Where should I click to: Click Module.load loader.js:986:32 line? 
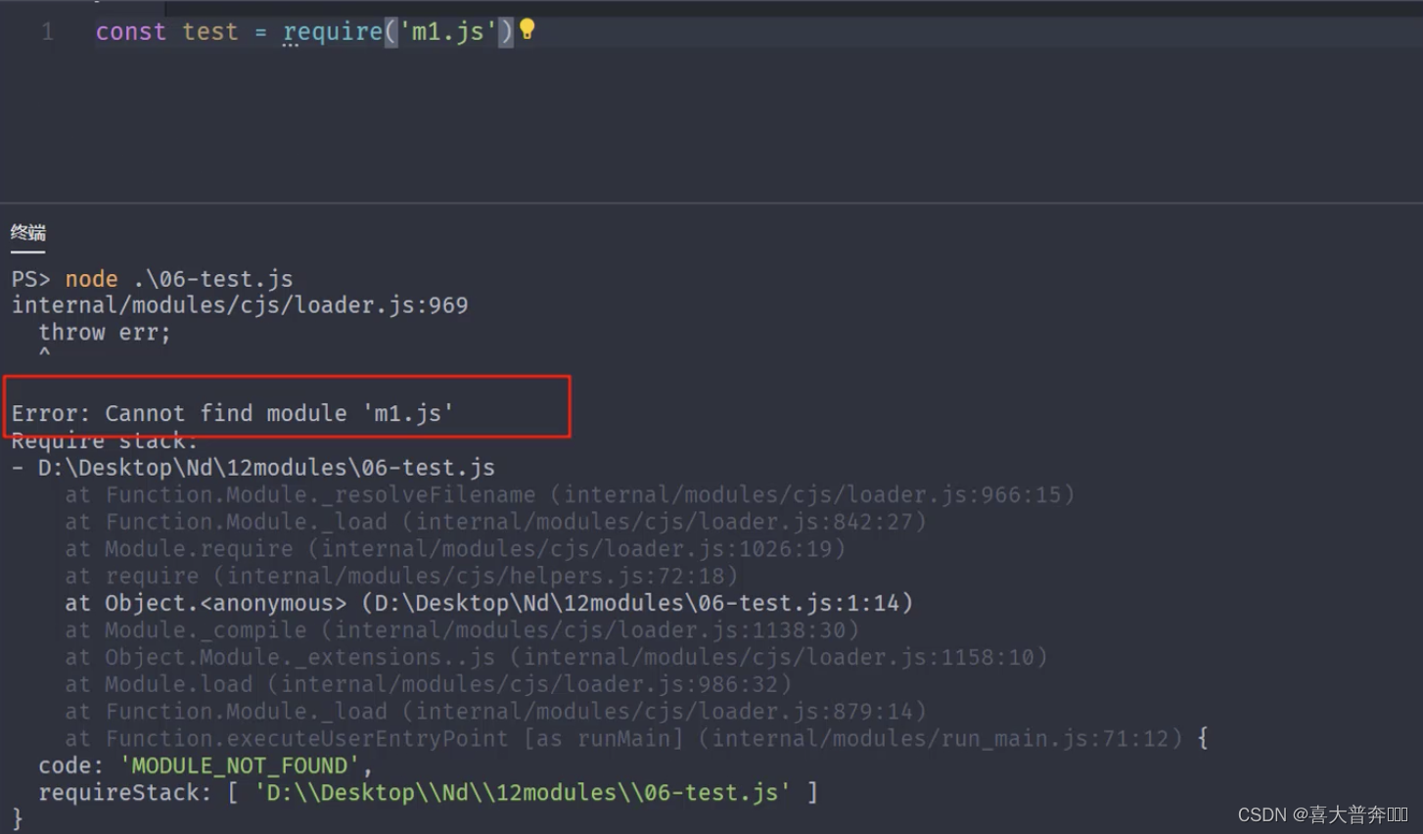[429, 684]
